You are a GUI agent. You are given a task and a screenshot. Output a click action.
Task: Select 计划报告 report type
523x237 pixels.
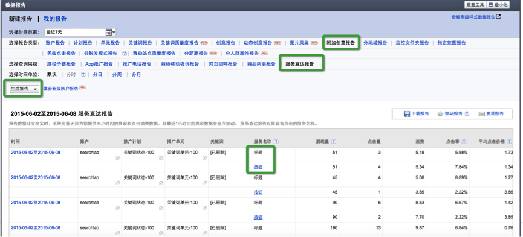click(x=83, y=43)
